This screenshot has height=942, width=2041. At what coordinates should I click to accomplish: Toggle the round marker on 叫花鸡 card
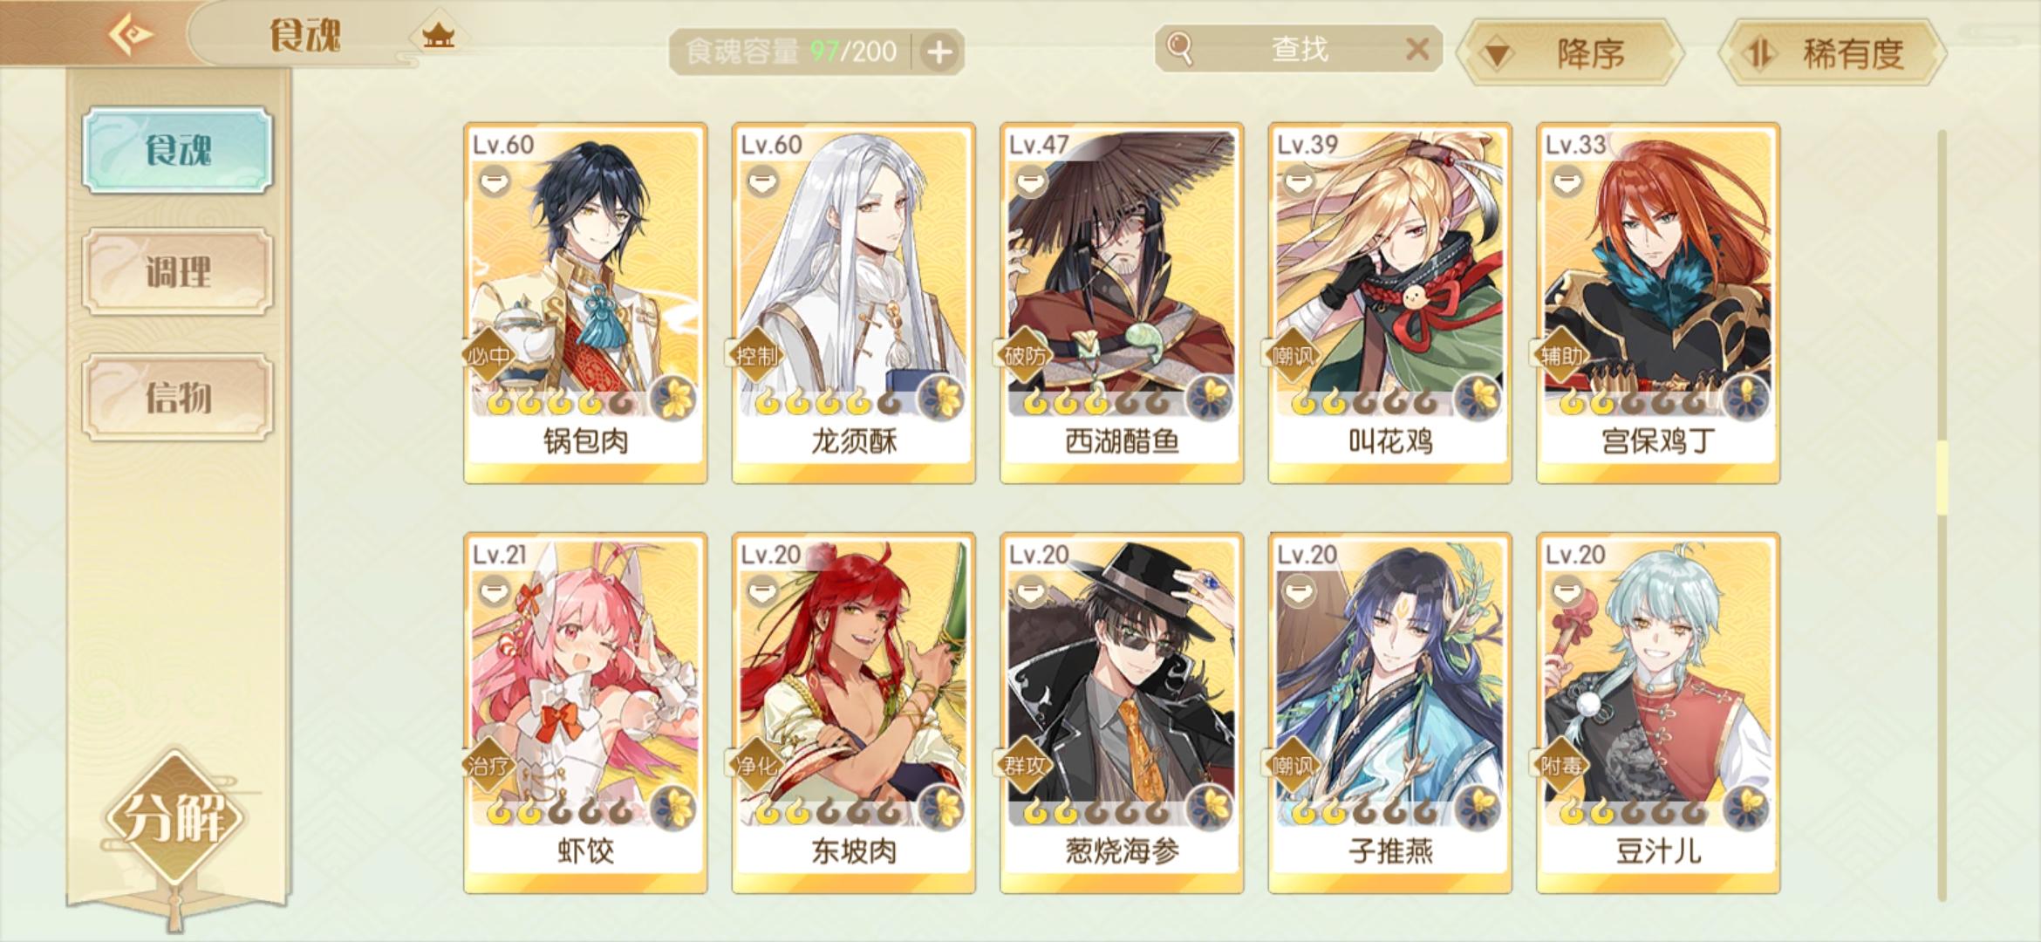tap(1299, 181)
